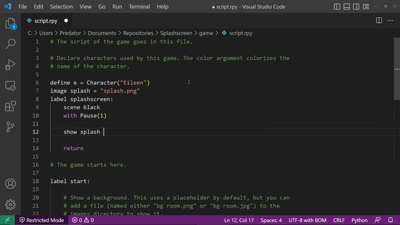Click "label splashscreen:" line text
The height and width of the screenshot is (225, 400).
(x=82, y=99)
